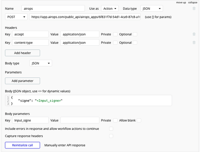Enable Optional for accept header
This screenshot has width=200, height=152.
point(135,34)
